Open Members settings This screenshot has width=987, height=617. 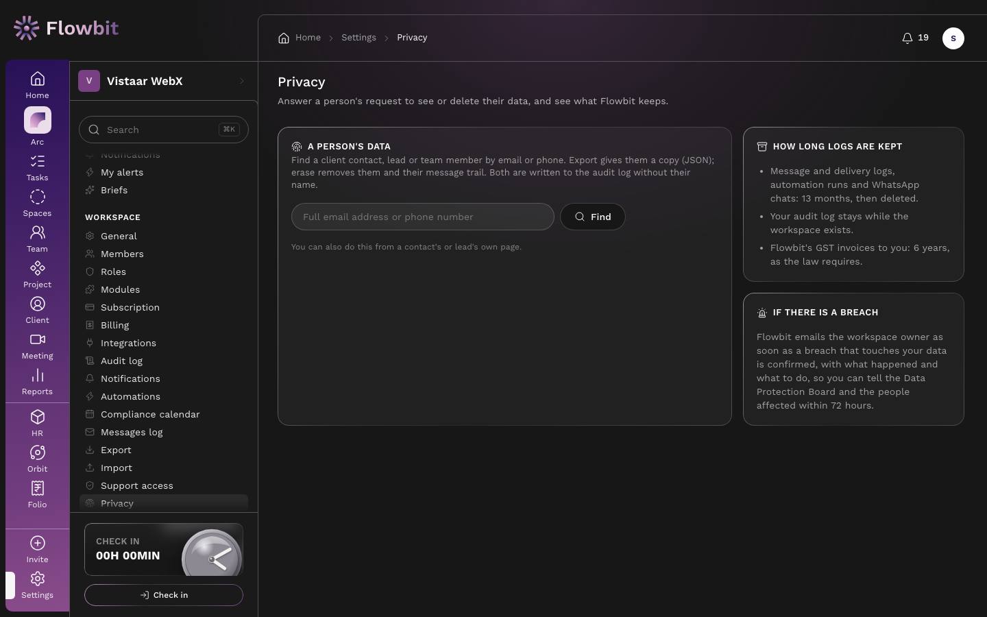pyautogui.click(x=164, y=254)
